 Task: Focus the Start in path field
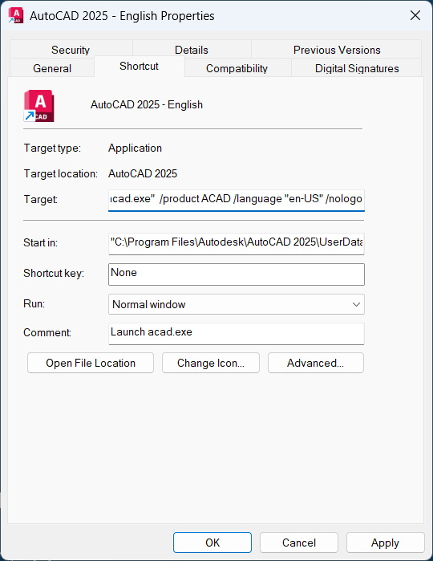pyautogui.click(x=237, y=243)
